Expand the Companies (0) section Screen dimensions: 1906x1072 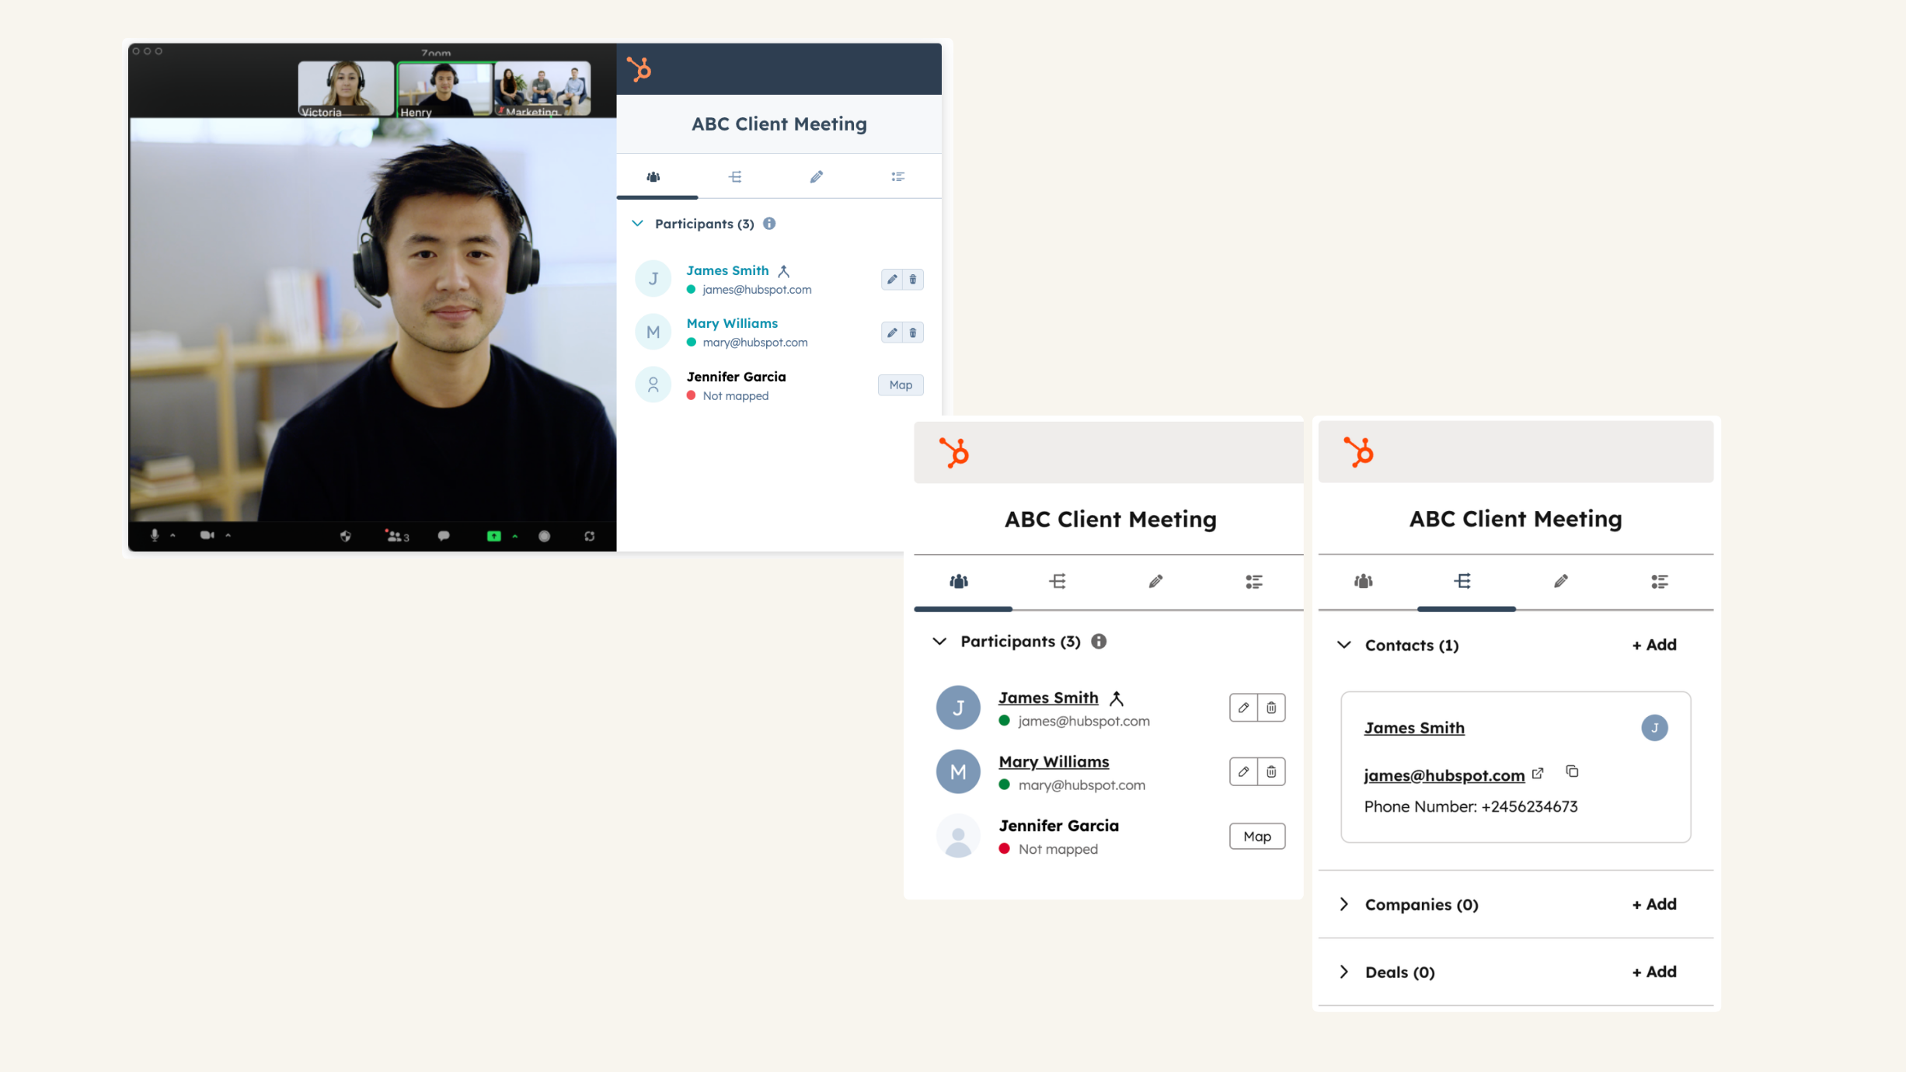click(1343, 904)
